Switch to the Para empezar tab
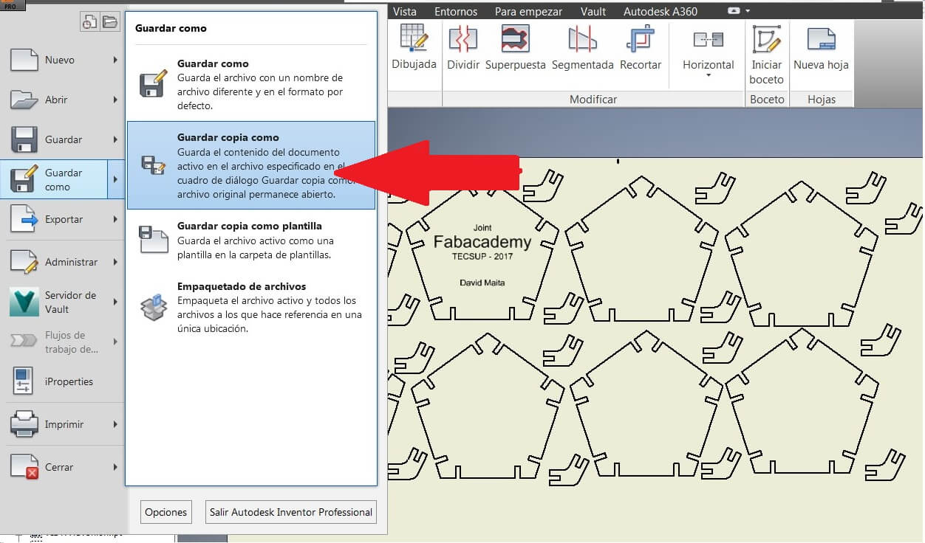The image size is (925, 543). point(528,12)
